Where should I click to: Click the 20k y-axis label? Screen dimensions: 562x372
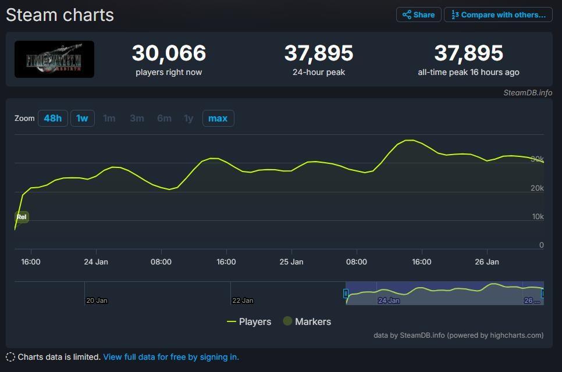click(x=537, y=188)
